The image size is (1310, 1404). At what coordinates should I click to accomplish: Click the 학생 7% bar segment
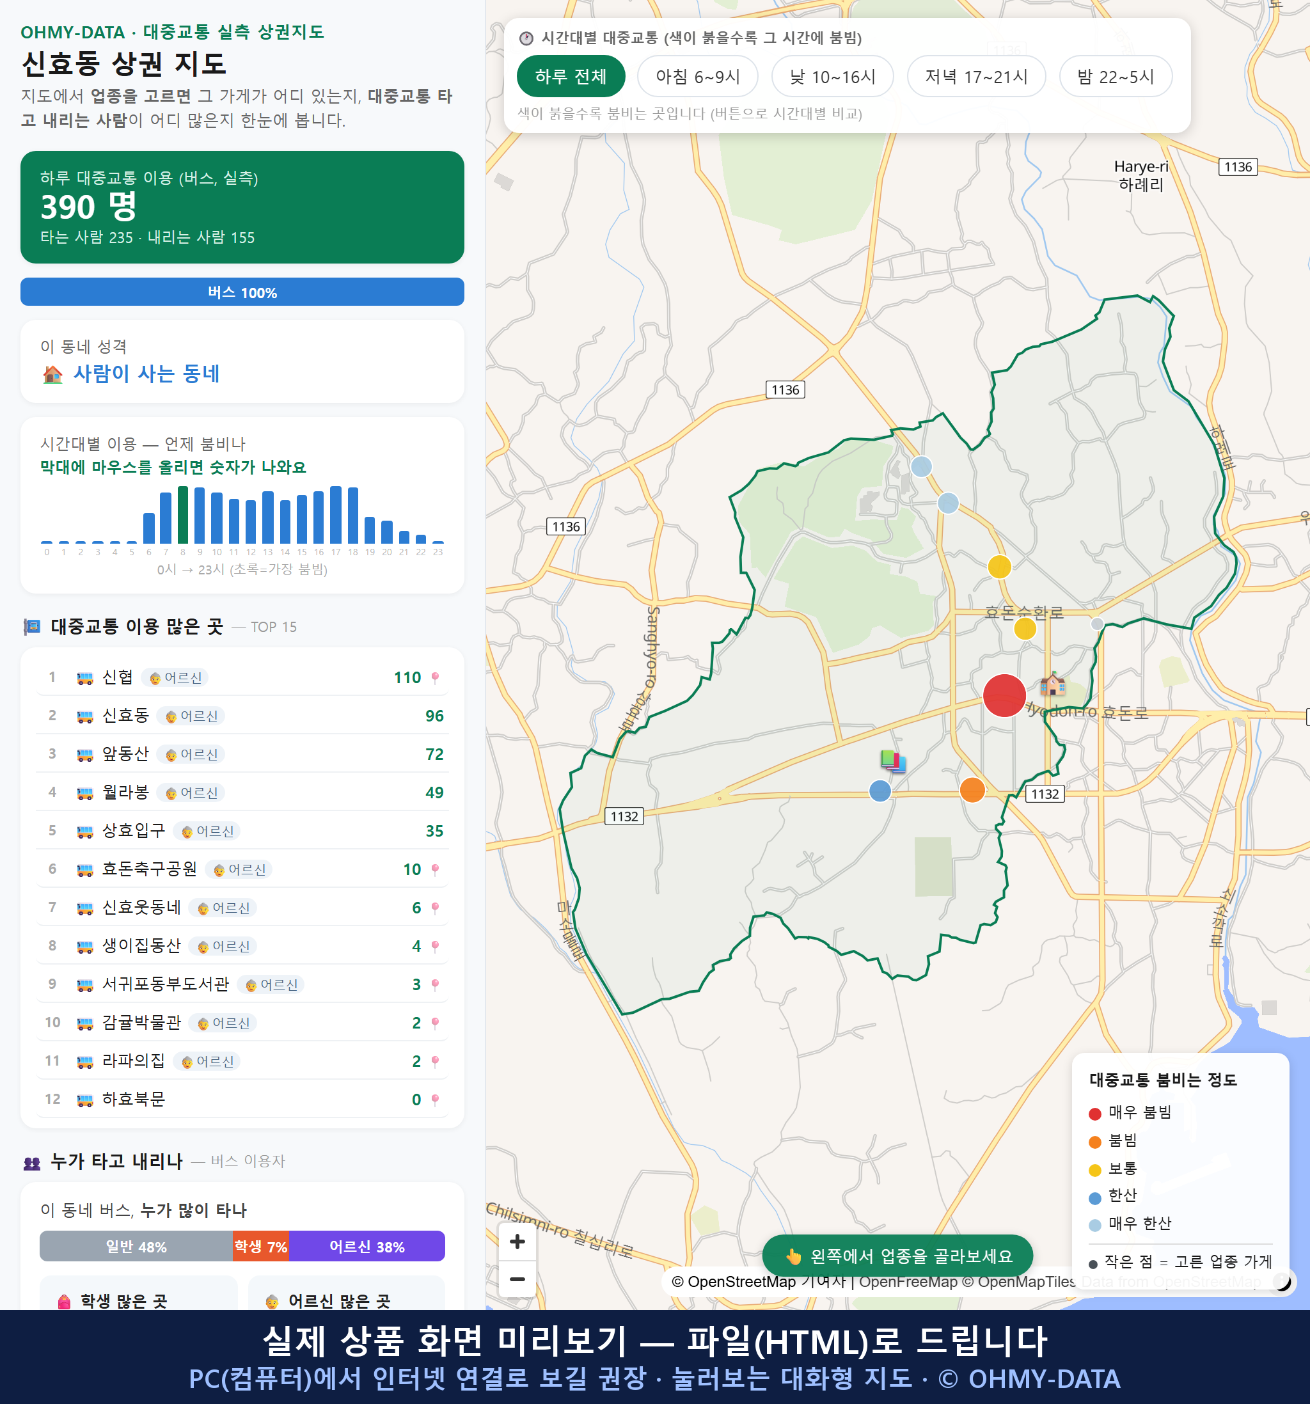tap(261, 1247)
